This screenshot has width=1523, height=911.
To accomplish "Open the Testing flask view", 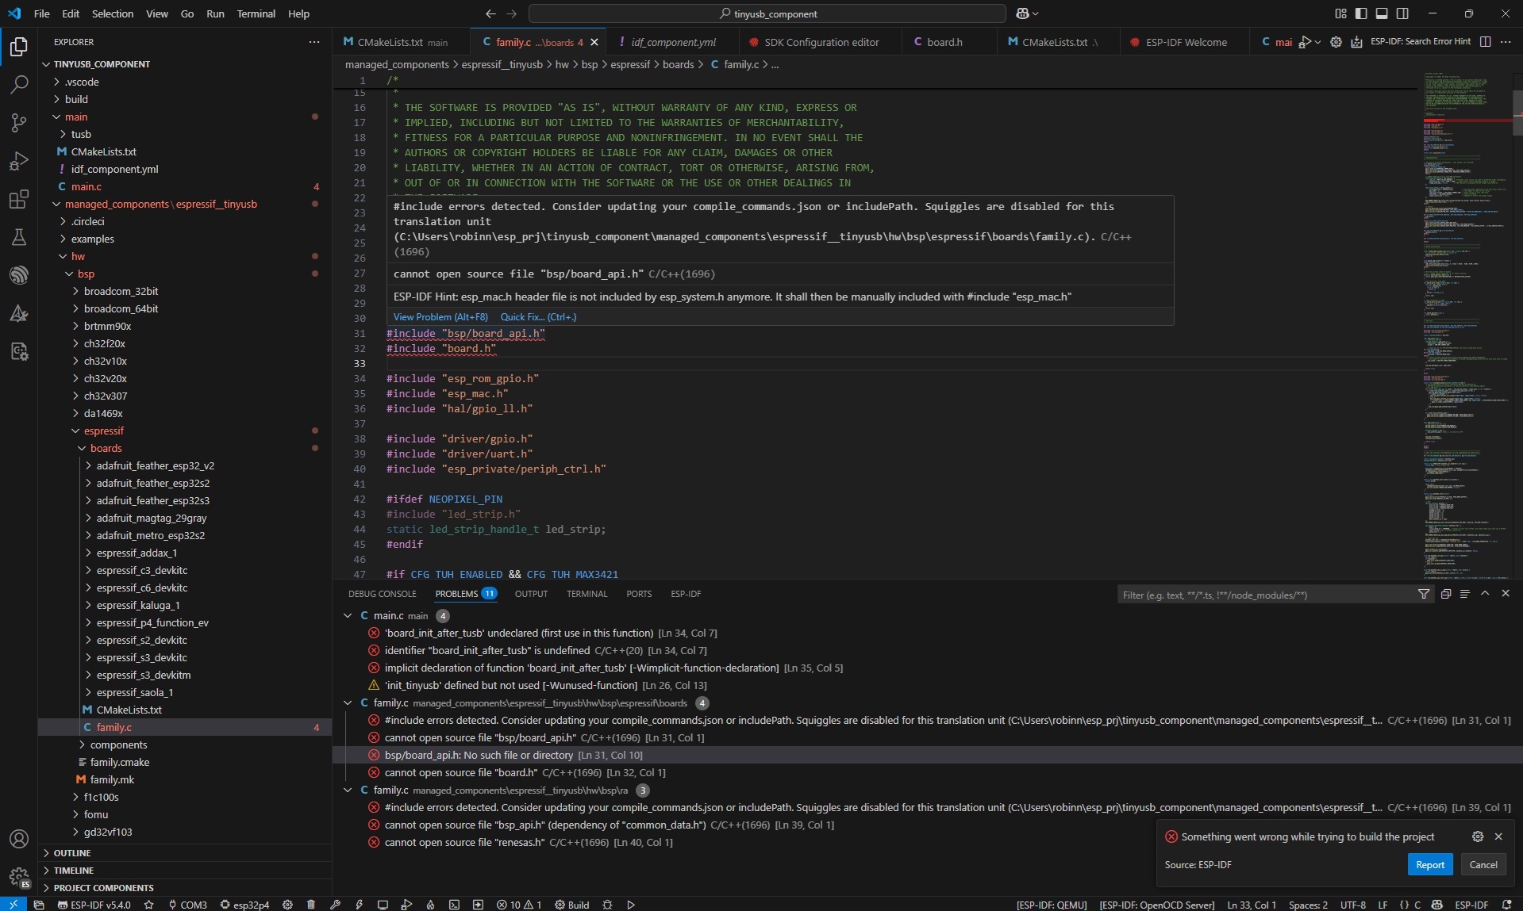I will pyautogui.click(x=19, y=237).
